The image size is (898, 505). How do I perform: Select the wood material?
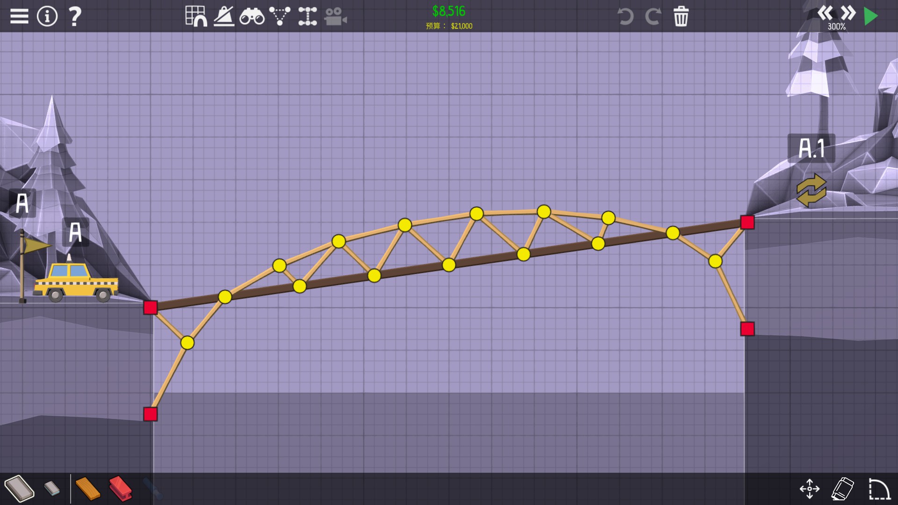click(88, 489)
